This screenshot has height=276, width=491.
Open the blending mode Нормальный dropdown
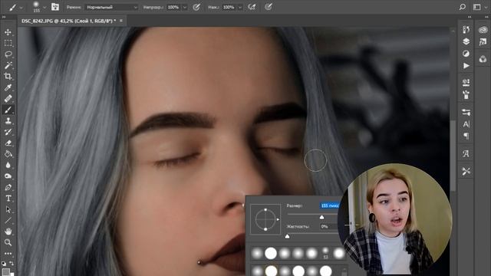tap(111, 7)
